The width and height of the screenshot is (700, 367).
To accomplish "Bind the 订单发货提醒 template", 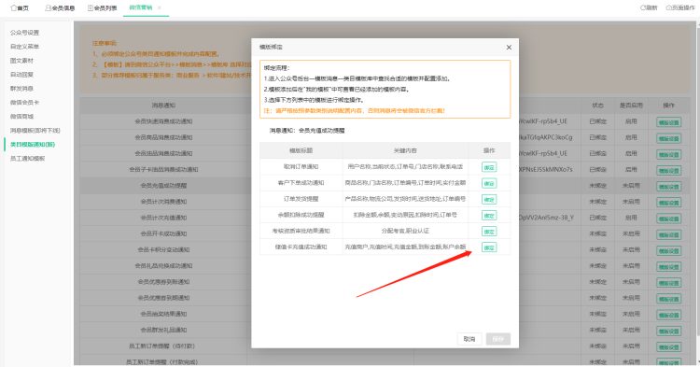I will click(x=489, y=199).
